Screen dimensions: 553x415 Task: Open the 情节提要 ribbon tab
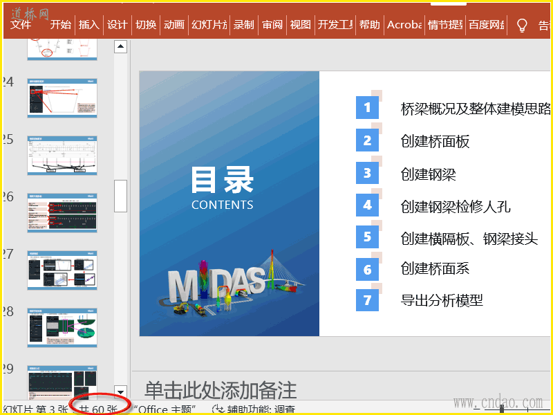(445, 24)
